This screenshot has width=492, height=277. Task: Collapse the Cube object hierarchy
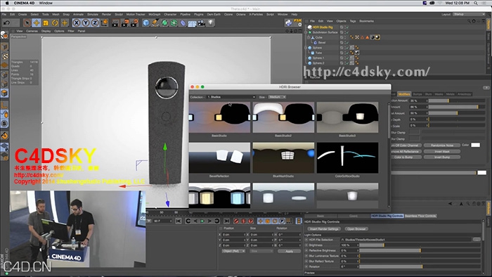[309, 37]
